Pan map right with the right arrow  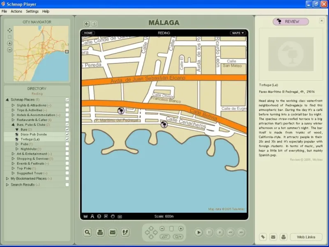(x=155, y=232)
